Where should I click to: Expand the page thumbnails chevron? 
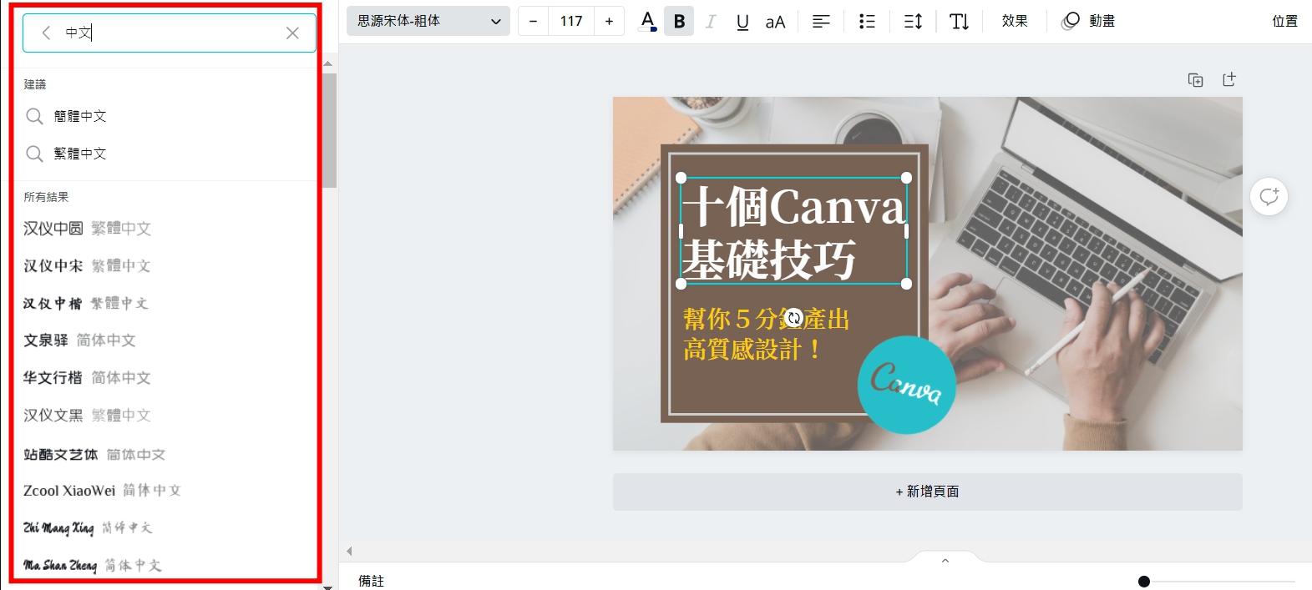click(x=945, y=561)
